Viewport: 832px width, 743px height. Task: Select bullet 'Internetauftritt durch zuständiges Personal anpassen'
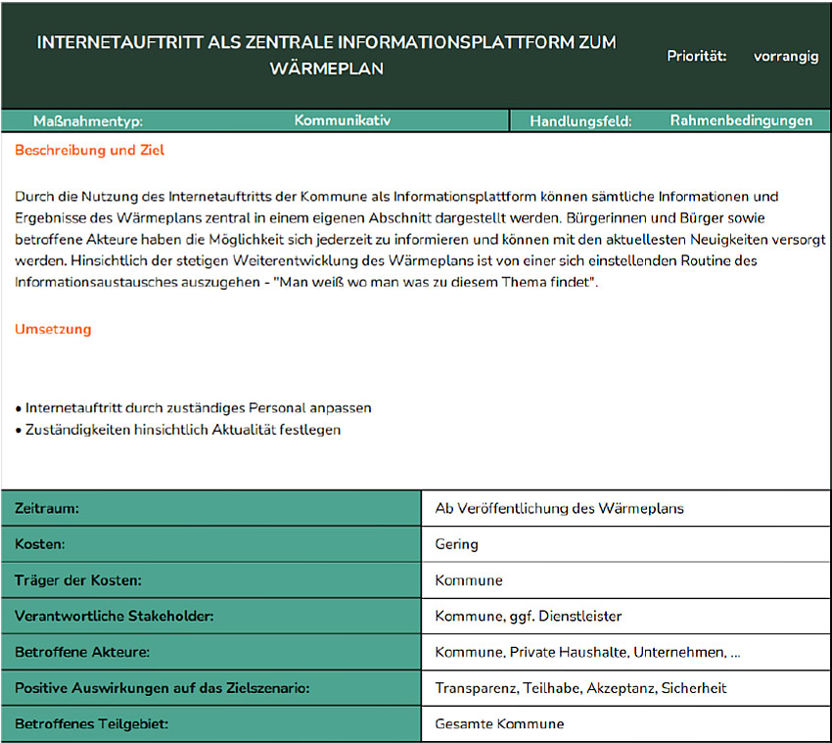coord(193,407)
